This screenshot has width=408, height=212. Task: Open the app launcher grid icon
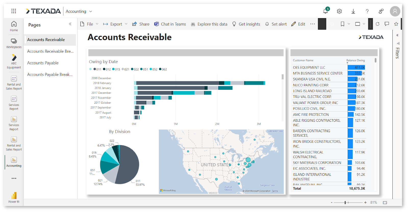(x=14, y=11)
